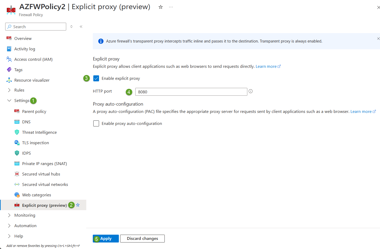Dismiss the transparent proxy info banner

pos(378,39)
